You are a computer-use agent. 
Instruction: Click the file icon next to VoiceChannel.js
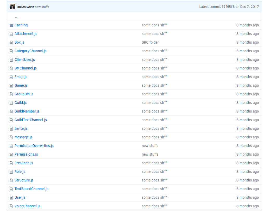(11, 206)
